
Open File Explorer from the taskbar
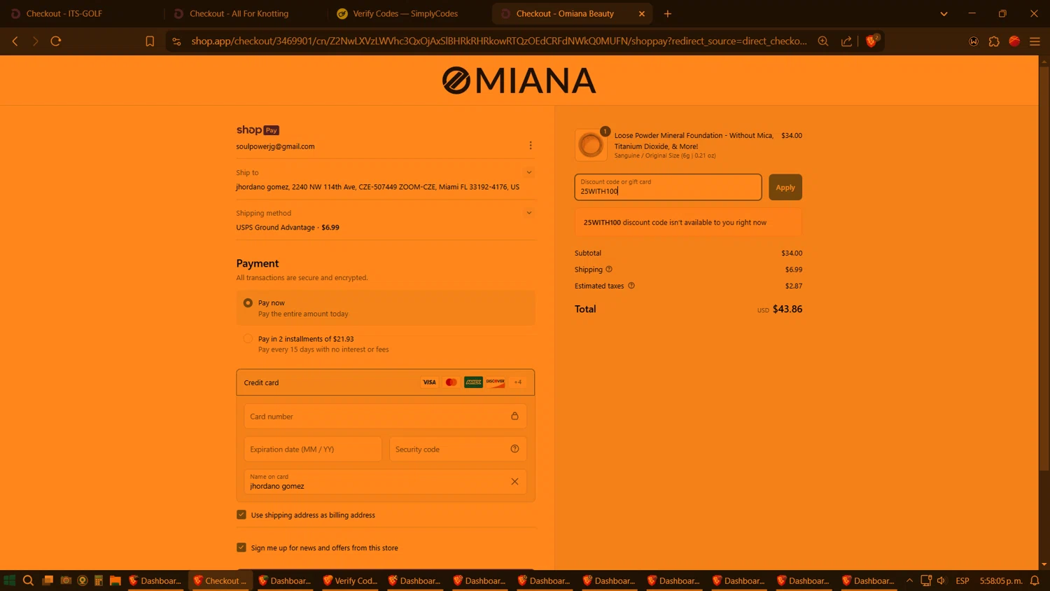115,580
